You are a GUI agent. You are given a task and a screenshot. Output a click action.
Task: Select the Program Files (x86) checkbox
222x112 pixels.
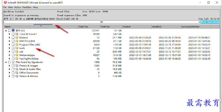[13, 45]
